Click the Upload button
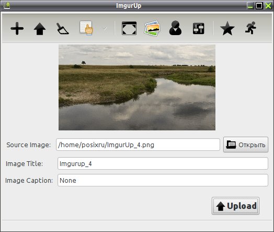The image size is (274, 232). click(235, 206)
